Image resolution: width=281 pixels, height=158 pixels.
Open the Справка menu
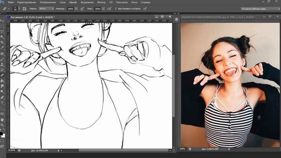pyautogui.click(x=145, y=2)
